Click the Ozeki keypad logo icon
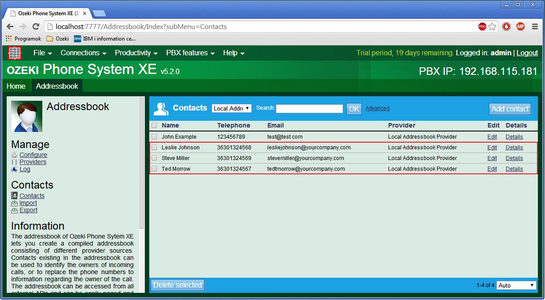Image resolution: width=545 pixels, height=300 pixels. [x=15, y=53]
